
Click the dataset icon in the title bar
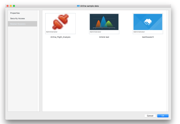coord(78,6)
